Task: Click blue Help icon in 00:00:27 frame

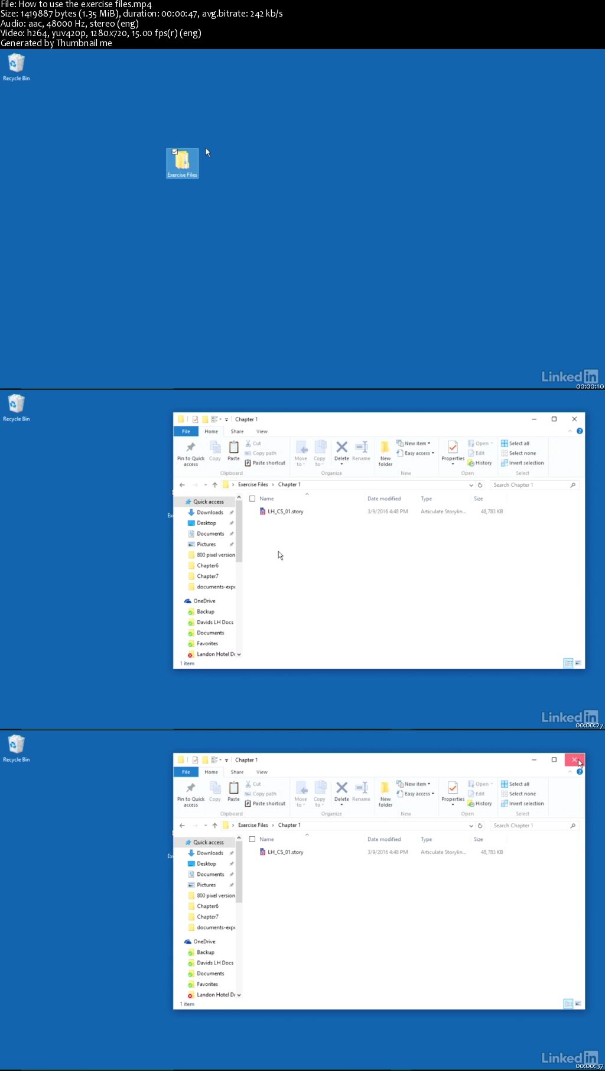Action: tap(580, 431)
